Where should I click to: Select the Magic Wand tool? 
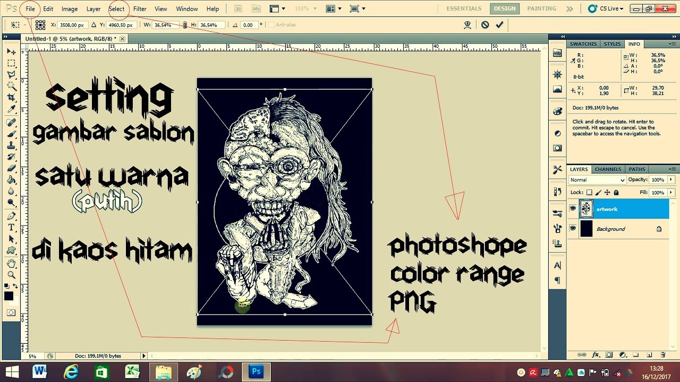pos(11,86)
